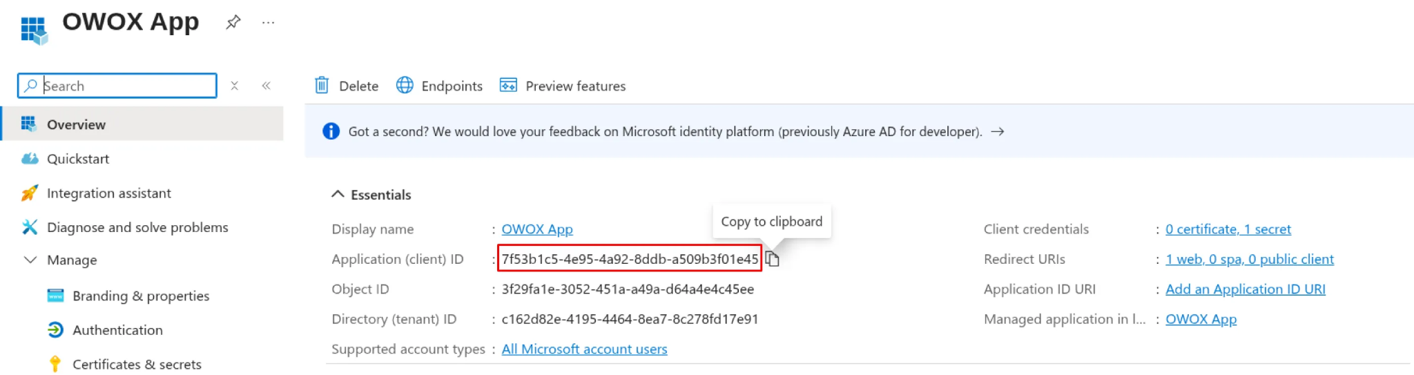Screen dimensions: 1414x375
Task: Click the Delete trash can icon
Action: click(x=322, y=86)
